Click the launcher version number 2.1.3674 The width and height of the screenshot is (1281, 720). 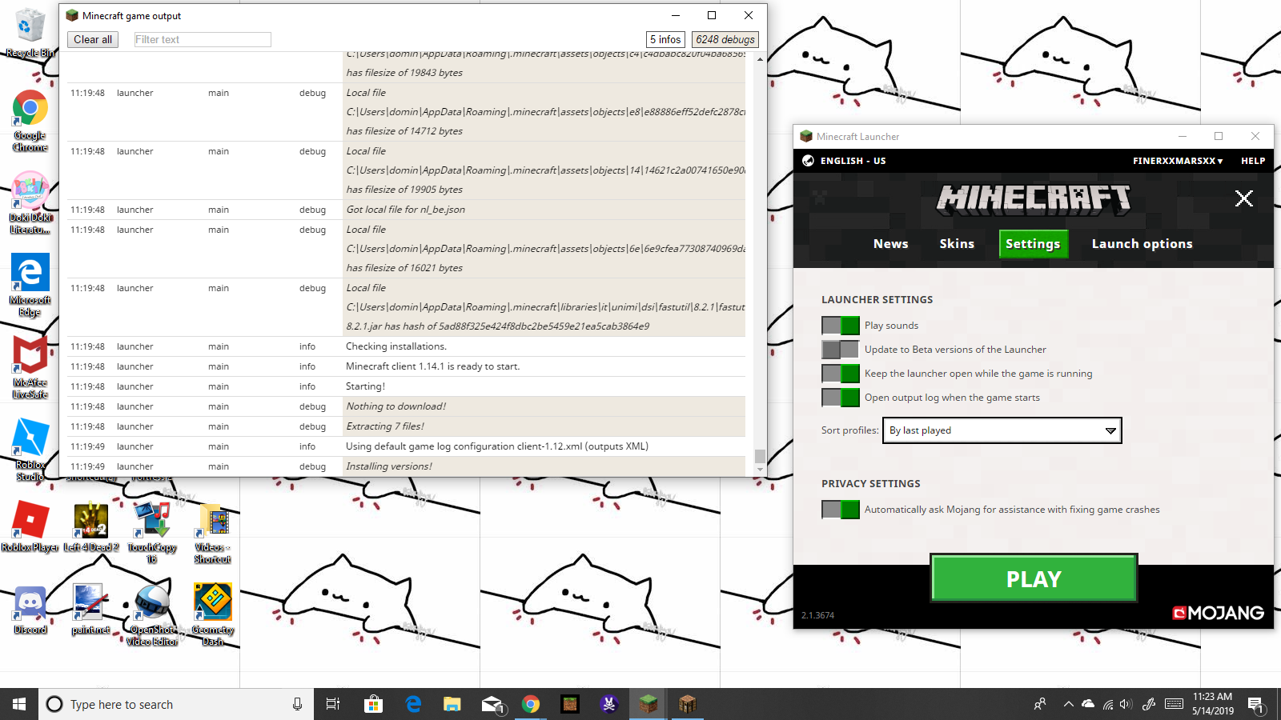point(817,615)
